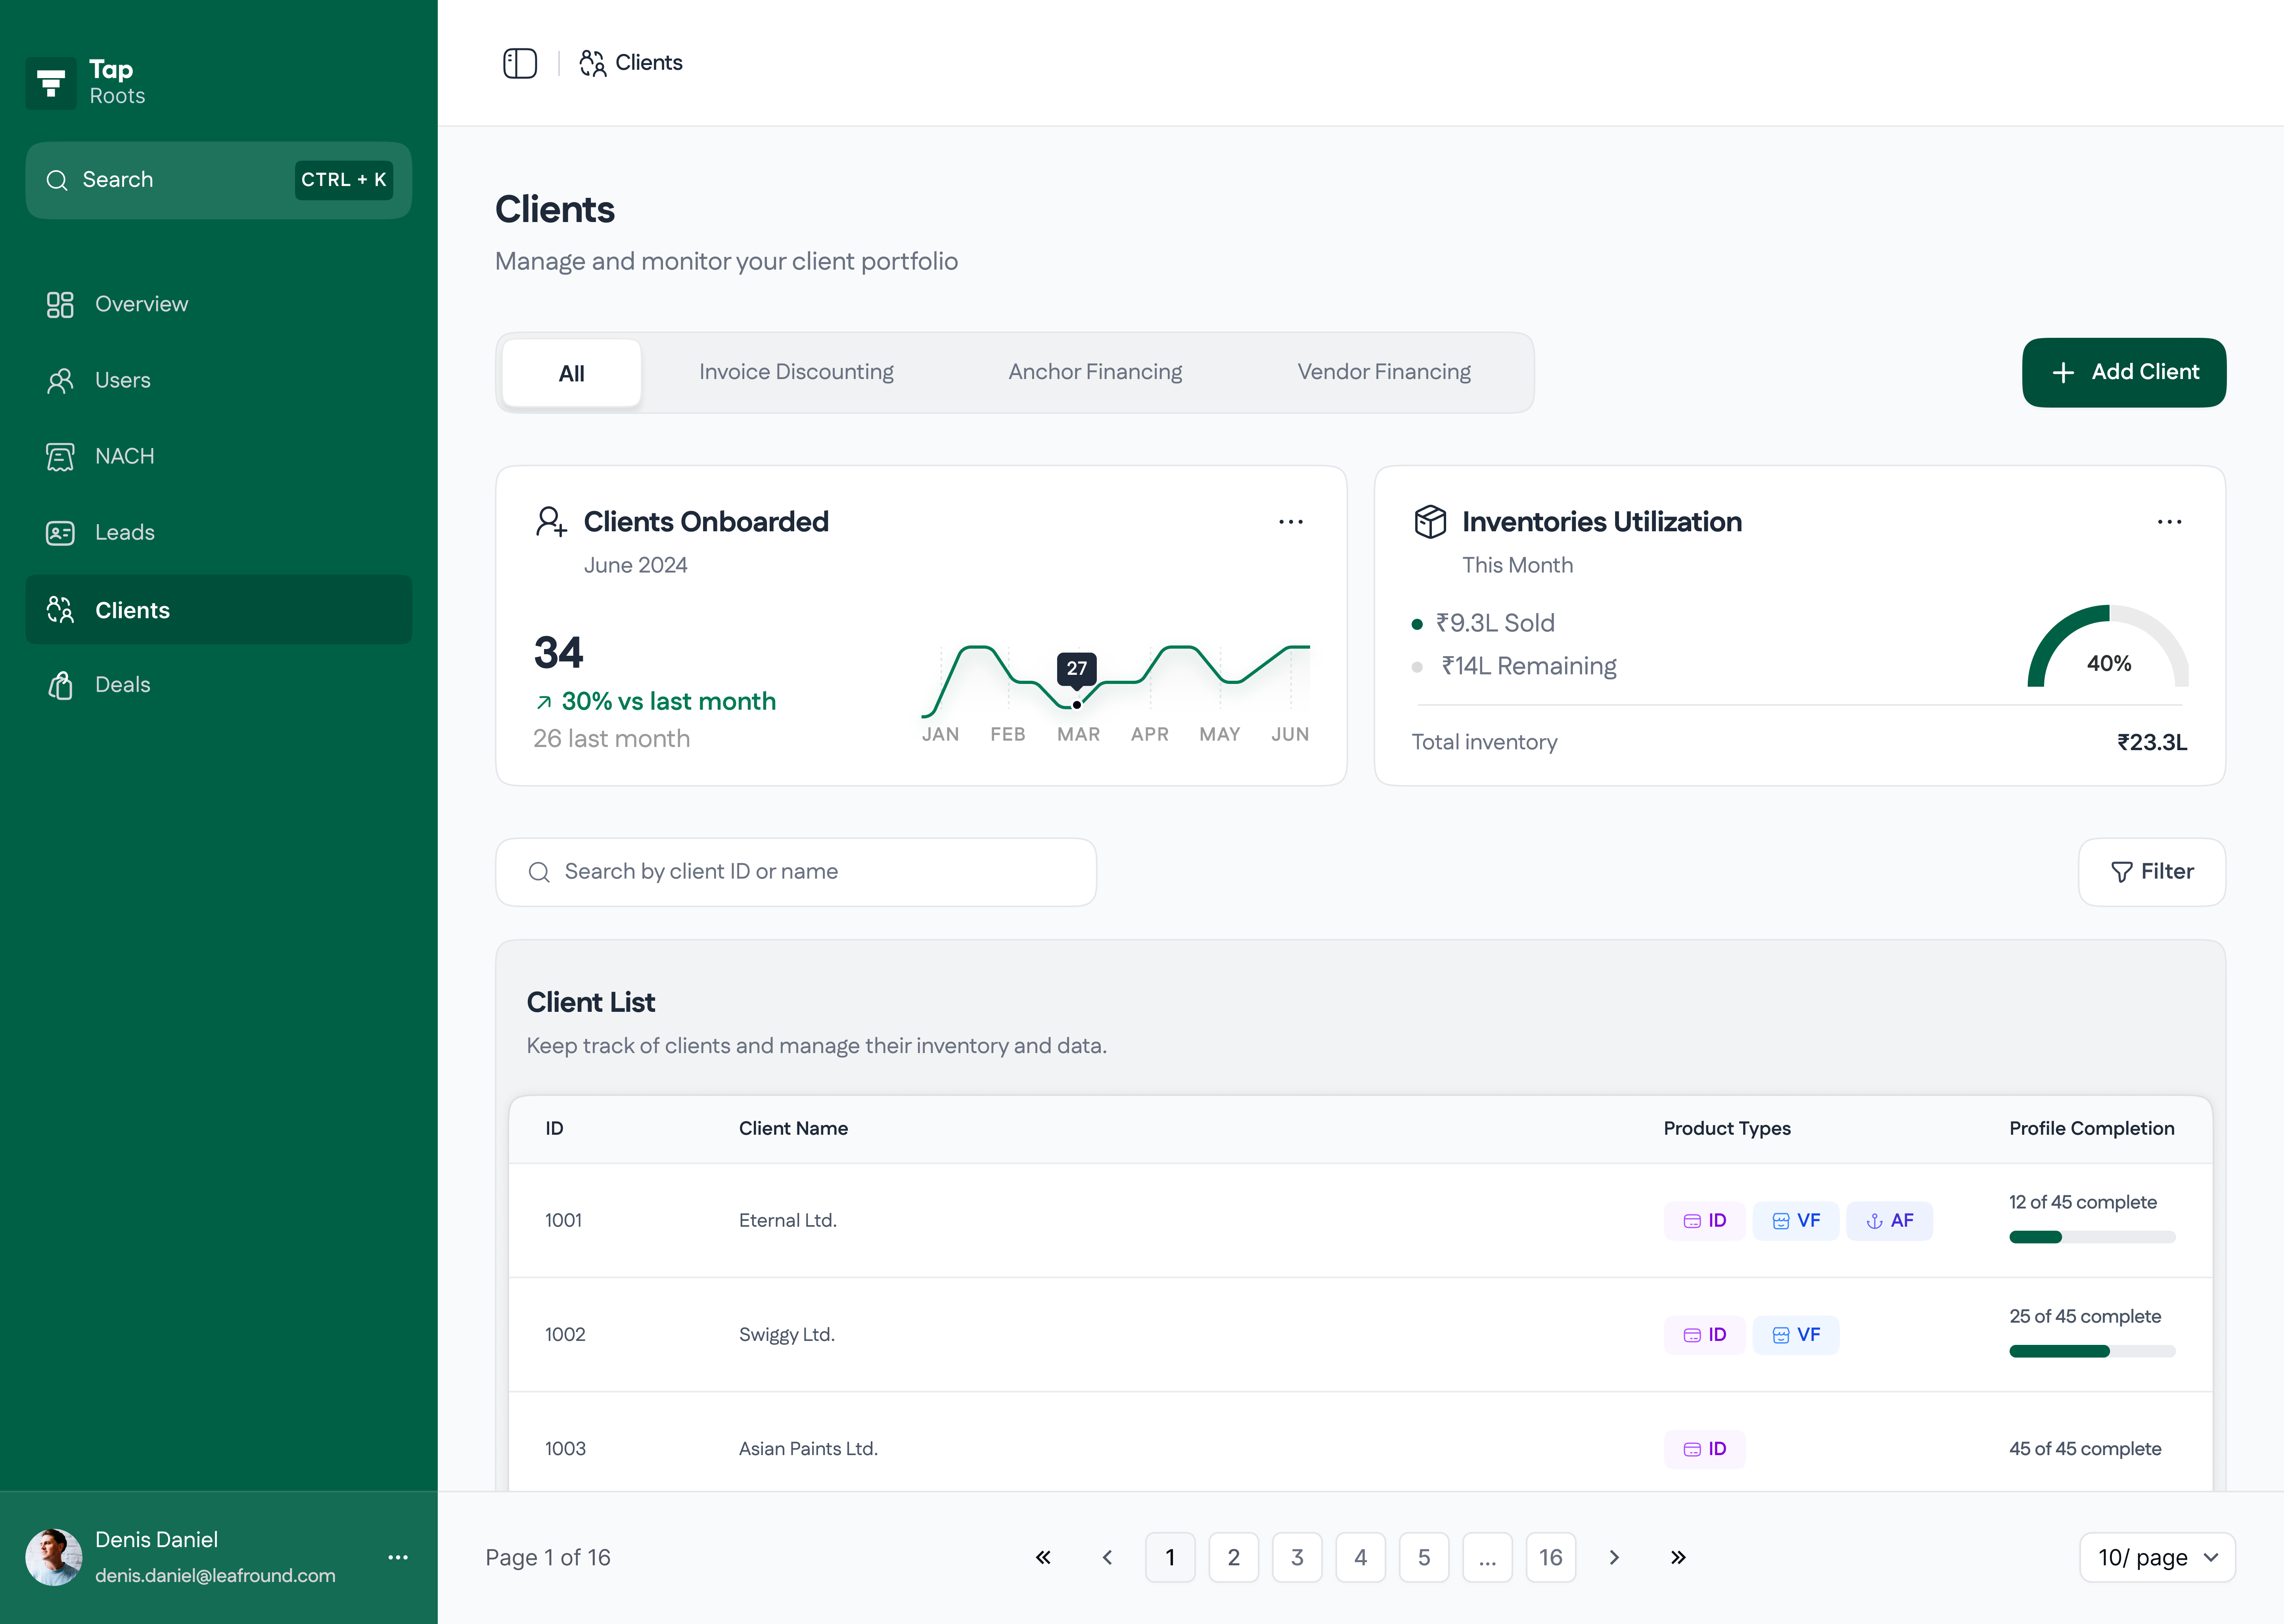Open Deals in the sidebar

tap(218, 685)
